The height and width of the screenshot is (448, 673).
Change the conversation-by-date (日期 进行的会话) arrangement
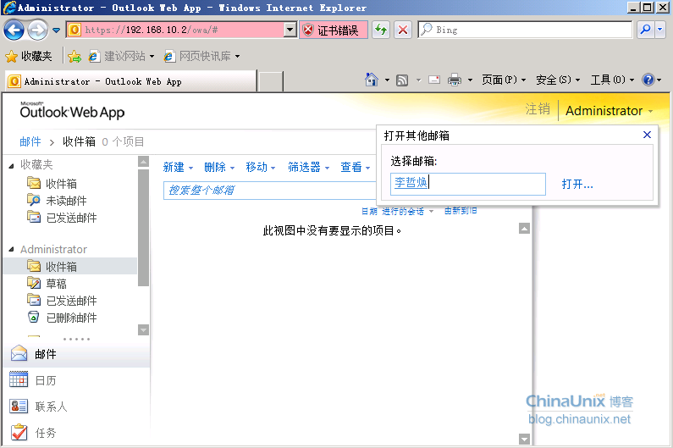pos(397,211)
